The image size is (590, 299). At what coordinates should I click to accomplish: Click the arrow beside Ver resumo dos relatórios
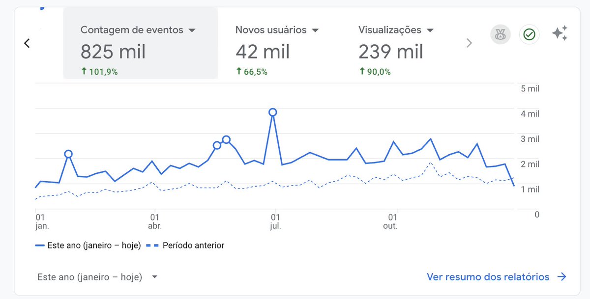pos(561,277)
